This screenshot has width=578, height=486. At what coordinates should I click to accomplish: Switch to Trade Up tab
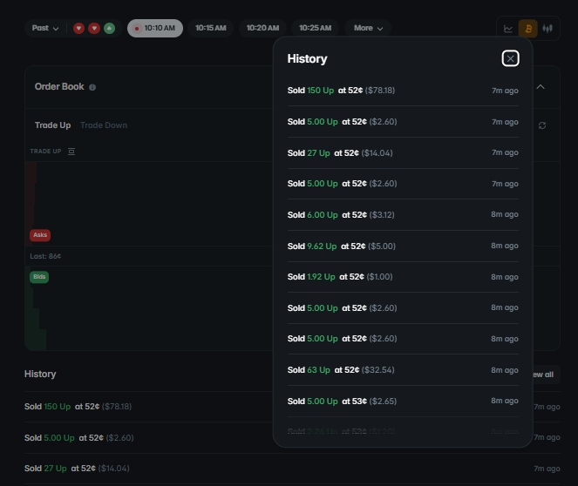52,125
